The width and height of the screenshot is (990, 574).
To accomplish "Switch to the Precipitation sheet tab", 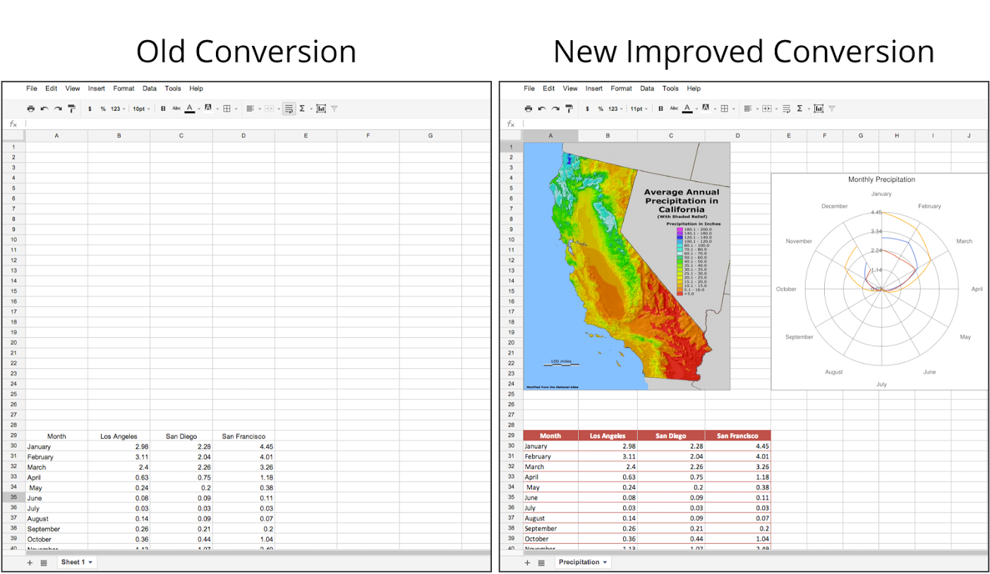I will pos(583,562).
